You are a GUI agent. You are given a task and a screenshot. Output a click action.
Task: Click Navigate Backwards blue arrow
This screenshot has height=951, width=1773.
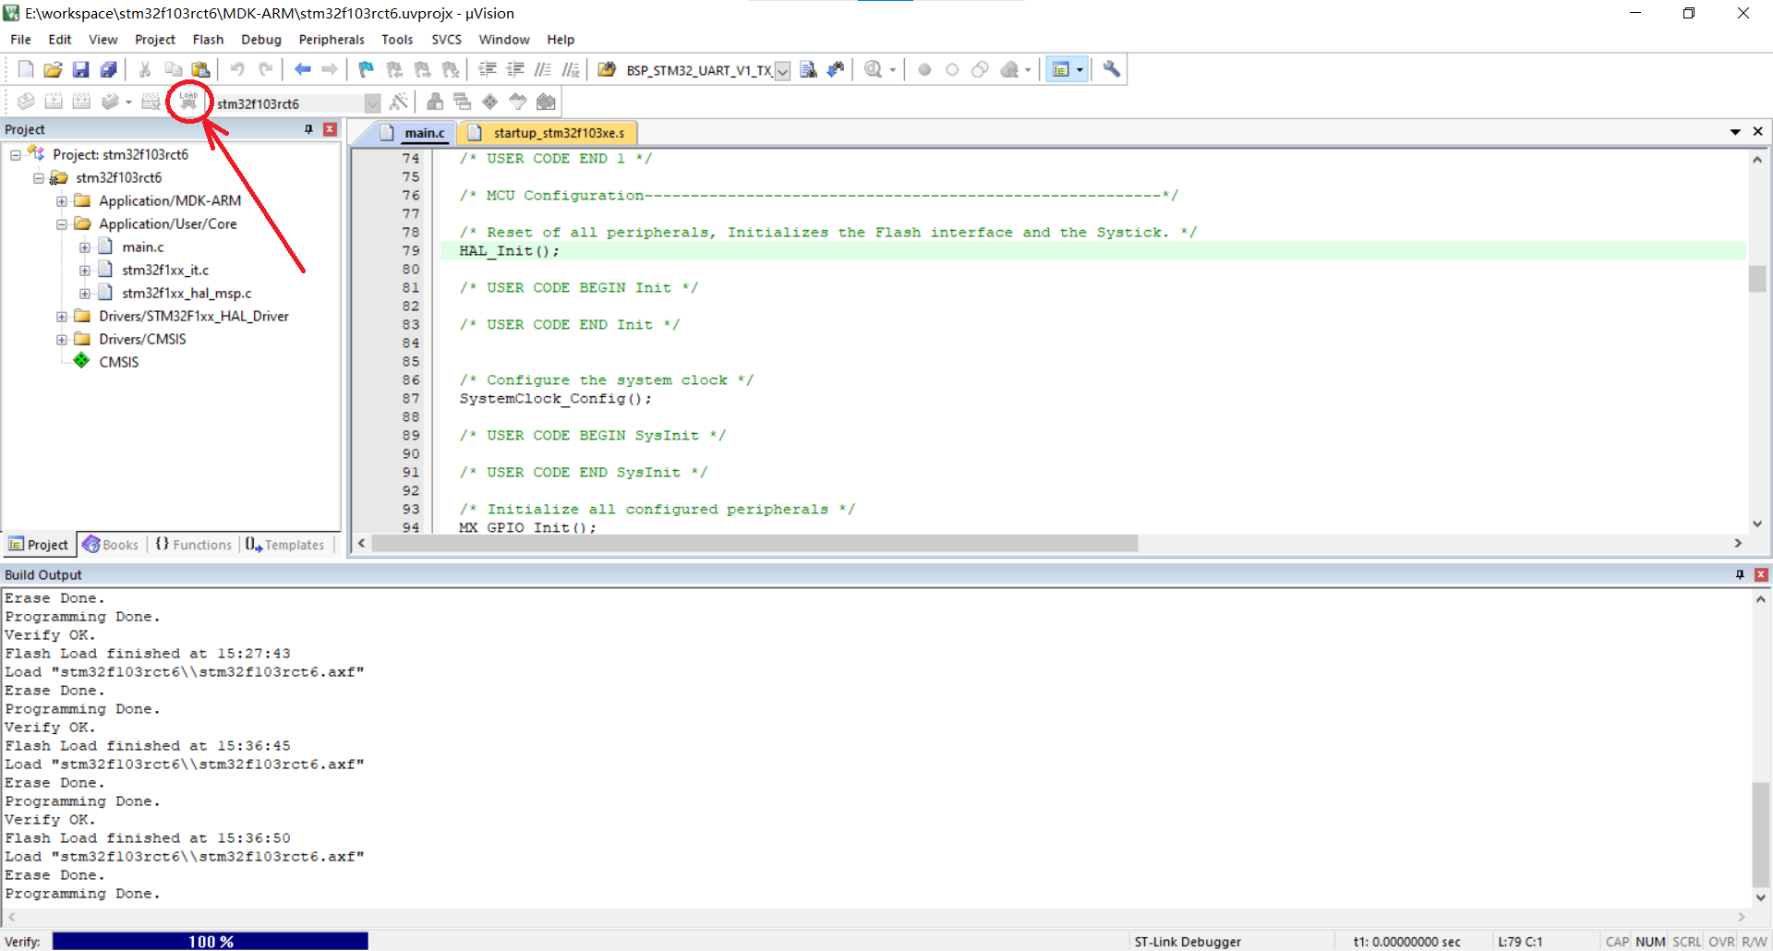point(302,69)
